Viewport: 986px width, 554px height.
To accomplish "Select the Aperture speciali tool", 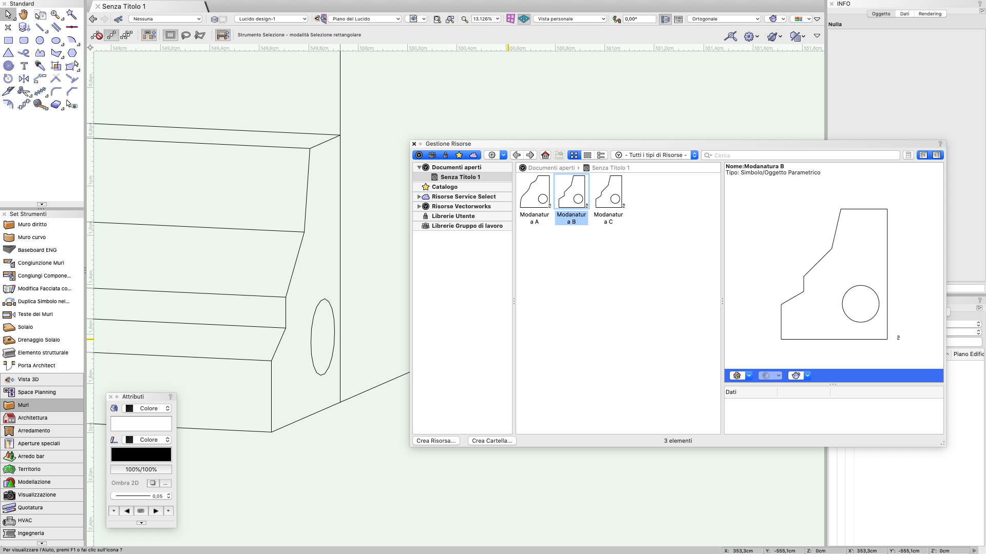I will coord(39,443).
